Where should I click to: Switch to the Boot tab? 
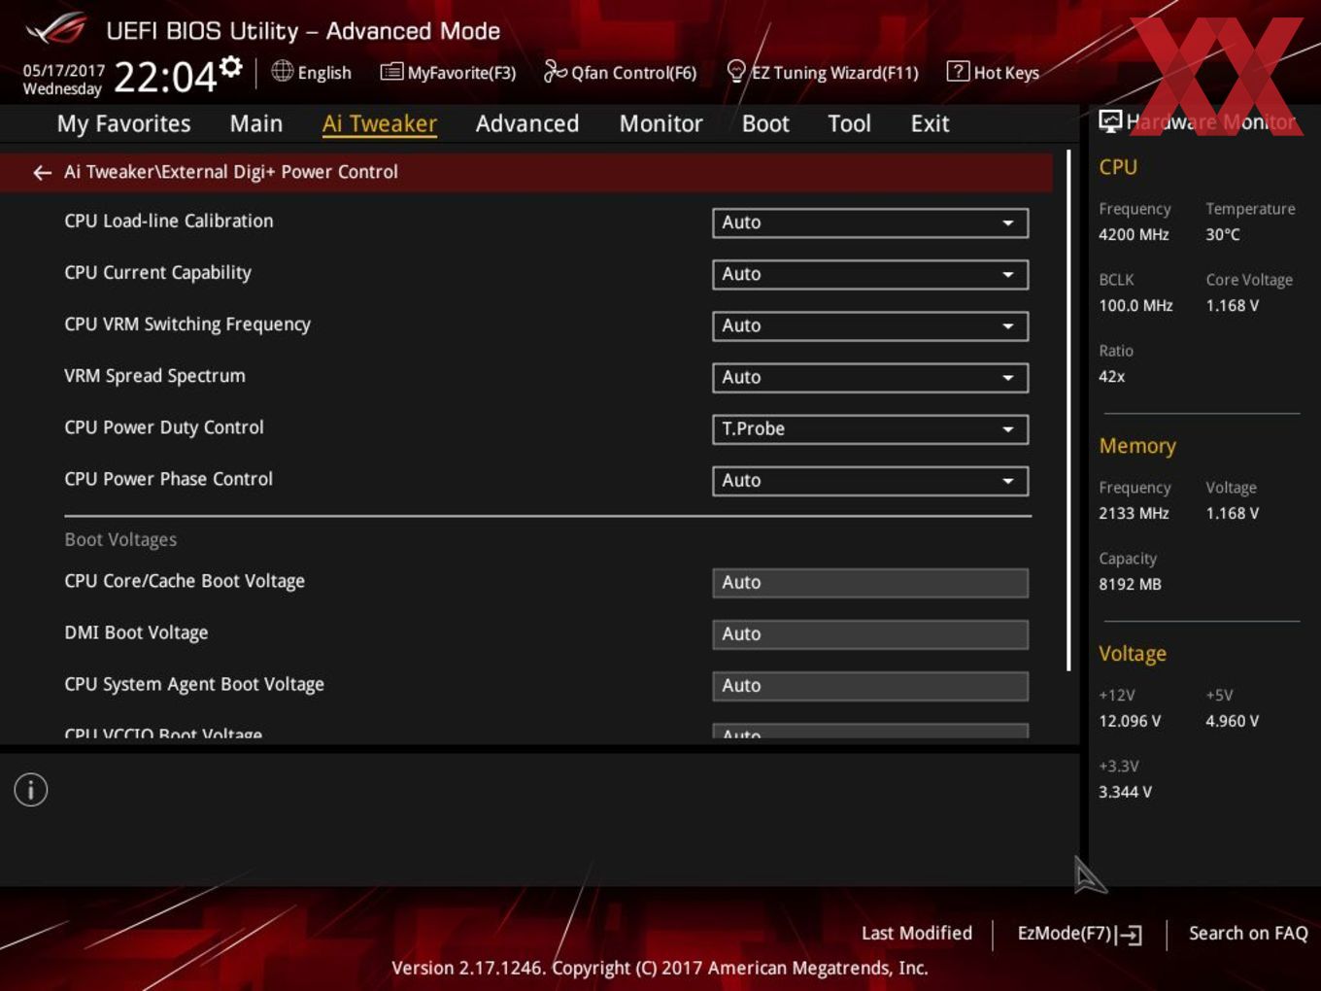pyautogui.click(x=765, y=123)
